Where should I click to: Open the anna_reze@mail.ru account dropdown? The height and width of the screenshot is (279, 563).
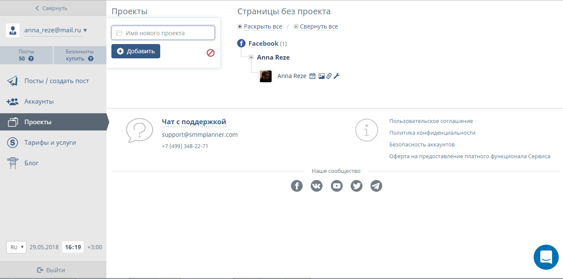(x=55, y=30)
